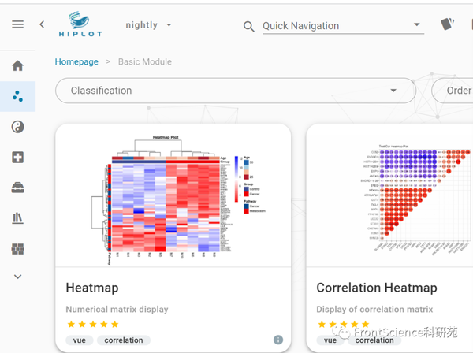Image resolution: width=473 pixels, height=353 pixels.
Task: Click the search magnifier icon
Action: coord(249,27)
